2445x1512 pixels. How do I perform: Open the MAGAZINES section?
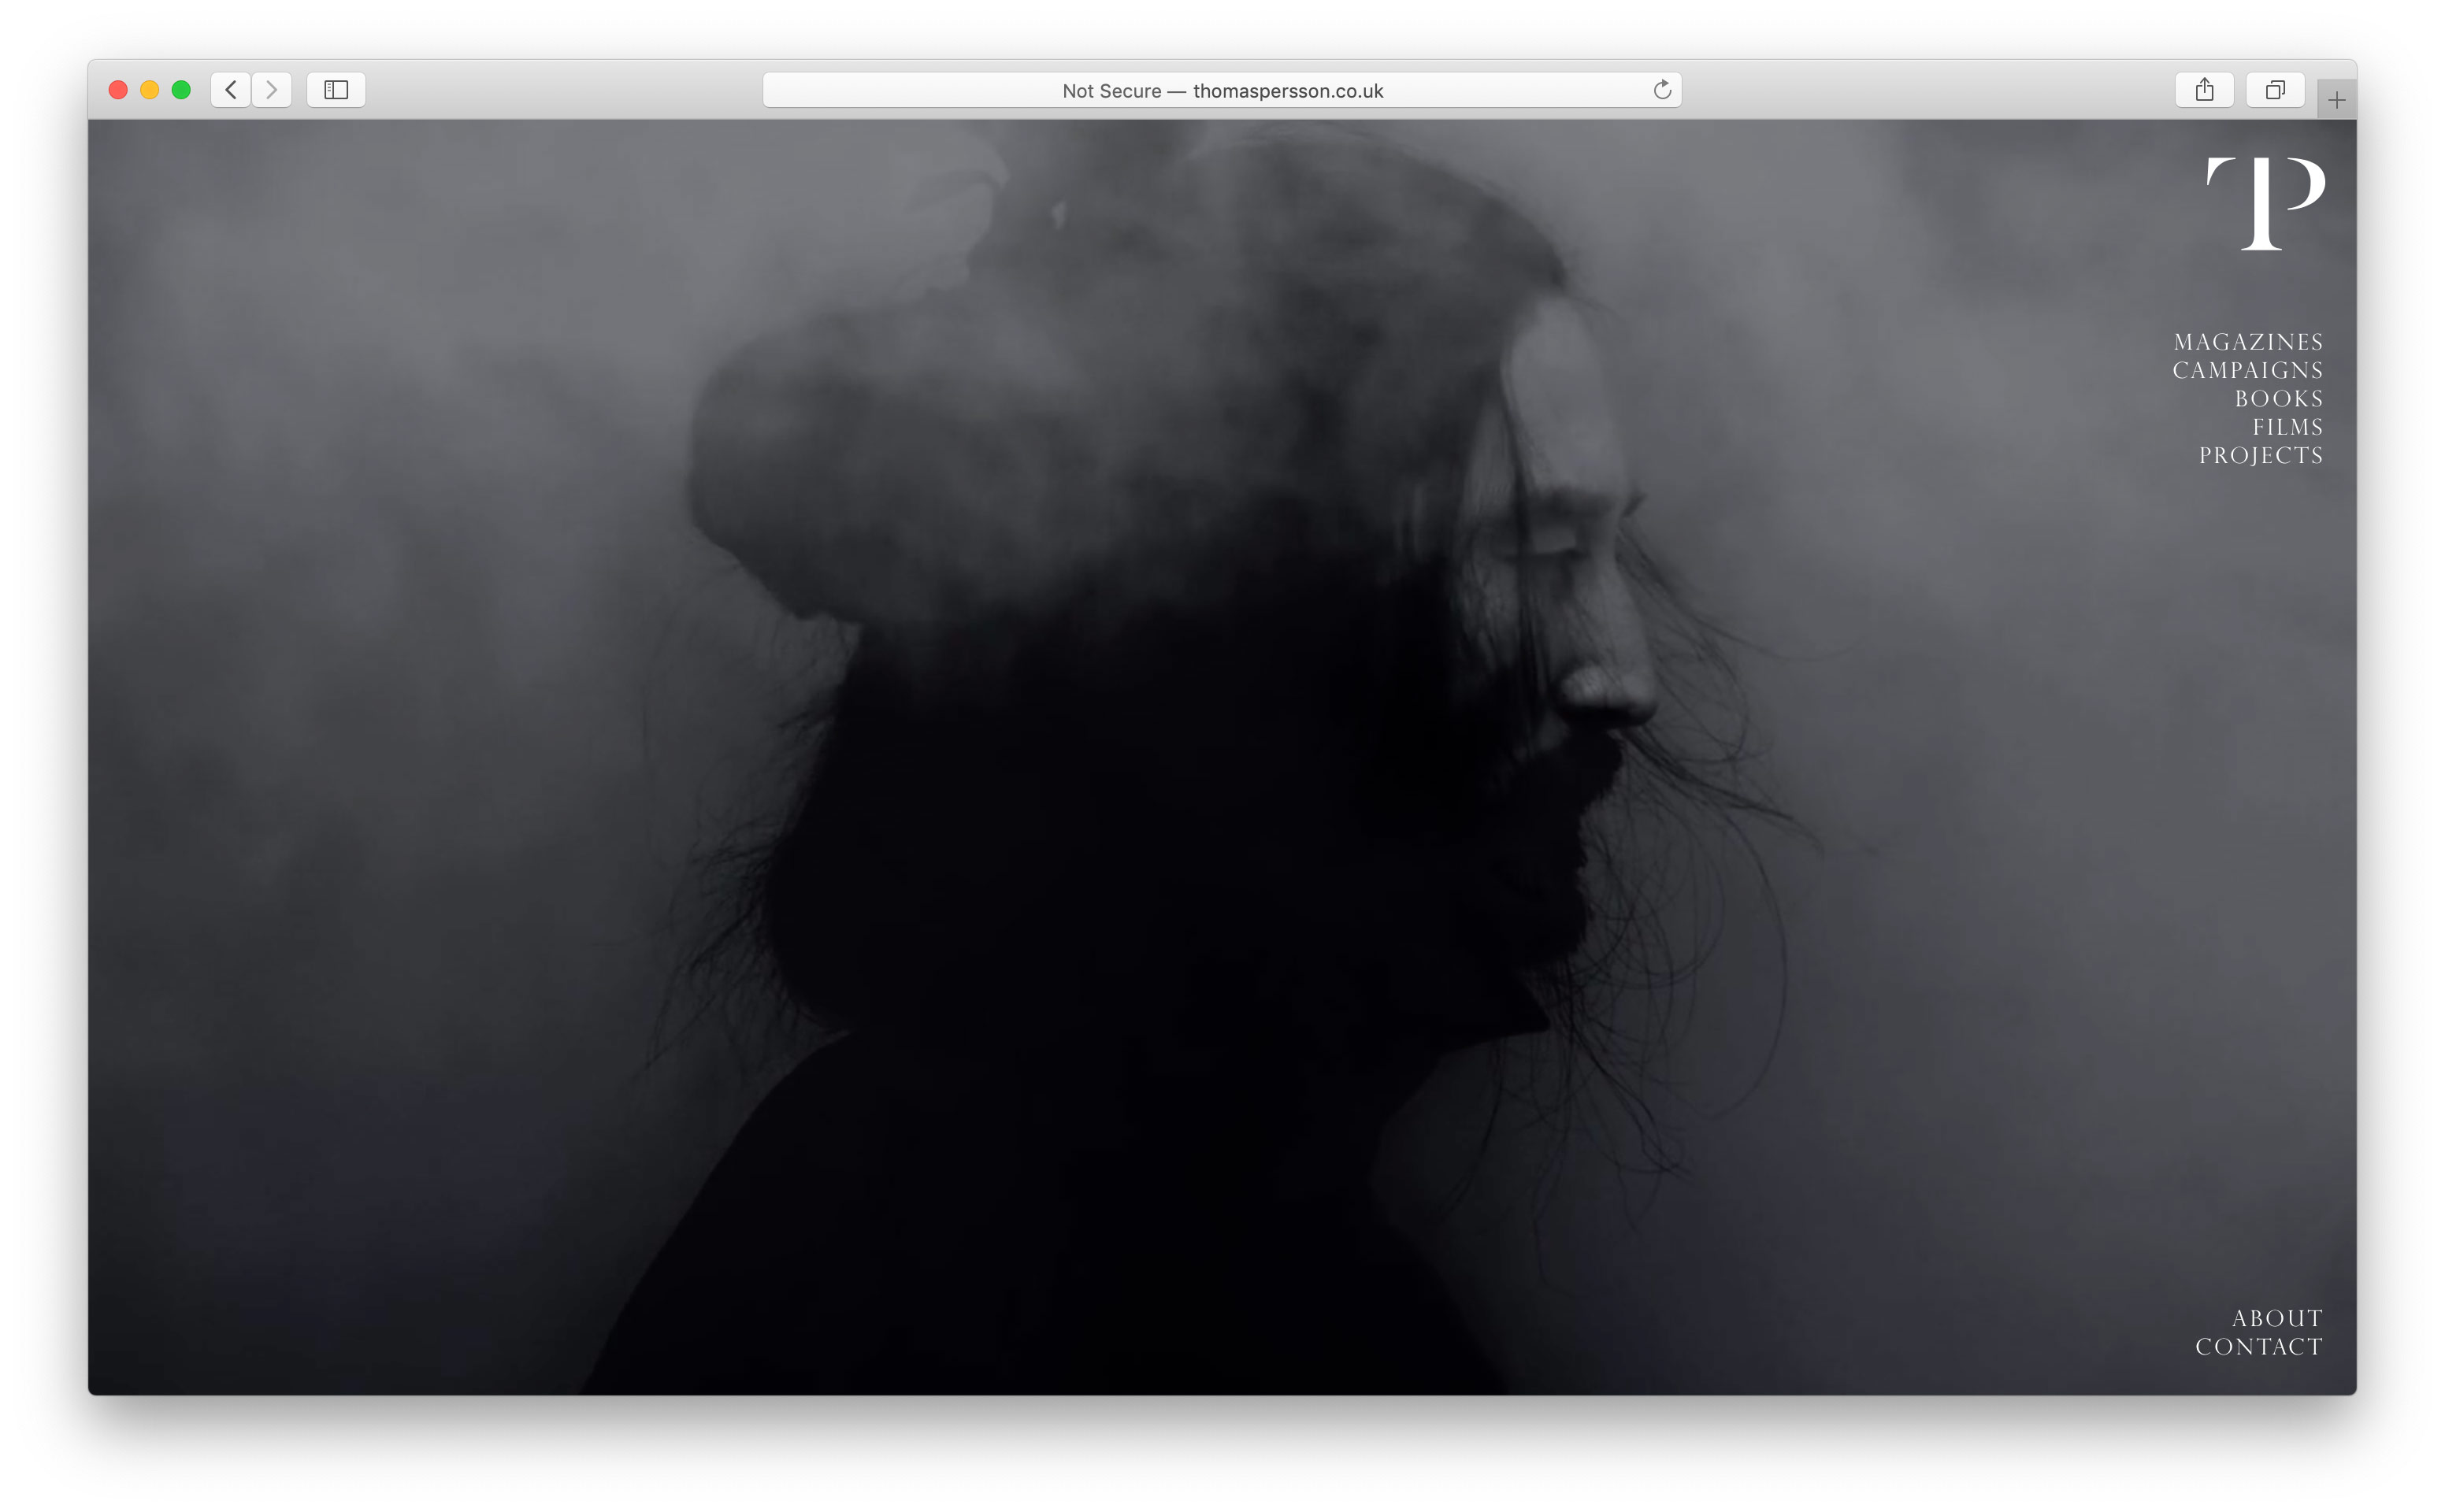coord(2248,342)
